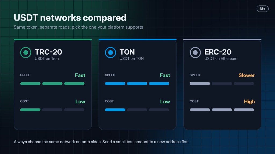Click the SPEED label in TON card

(x=110, y=75)
